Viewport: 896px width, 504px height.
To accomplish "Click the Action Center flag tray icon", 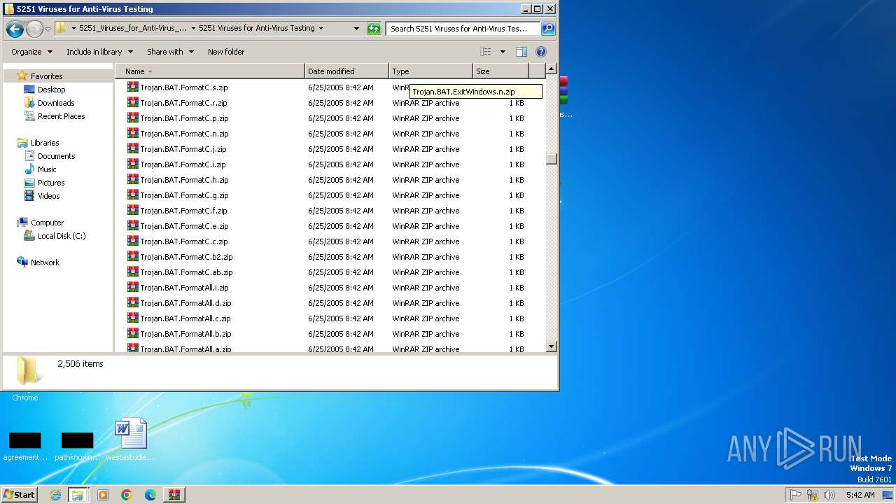I will pyautogui.click(x=796, y=495).
